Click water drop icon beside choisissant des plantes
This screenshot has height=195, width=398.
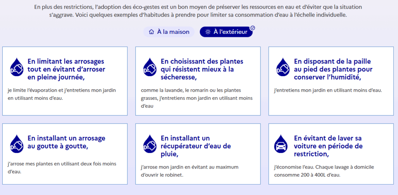150,67
